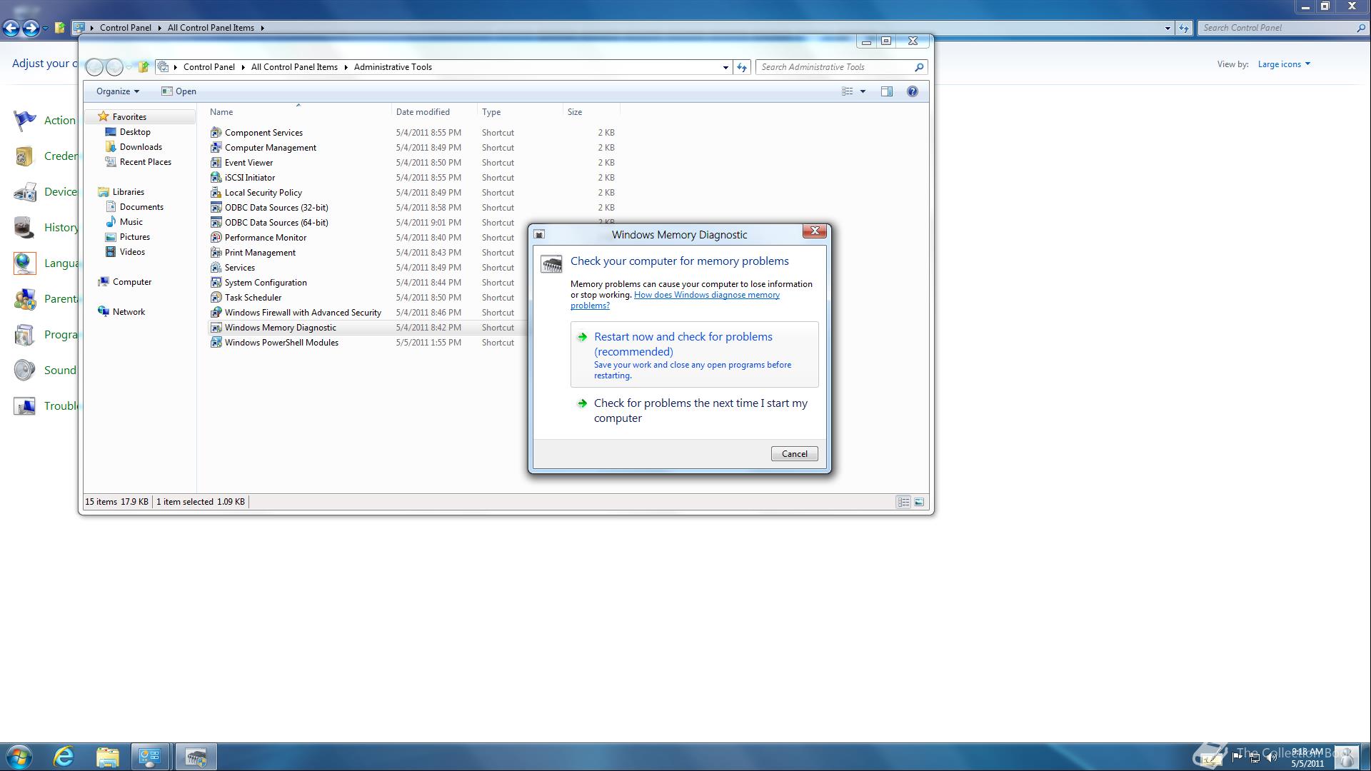Click Open in the command bar

pyautogui.click(x=179, y=91)
